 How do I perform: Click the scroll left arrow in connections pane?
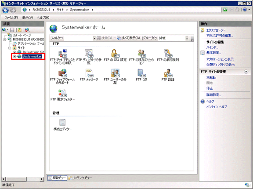(x=4, y=179)
